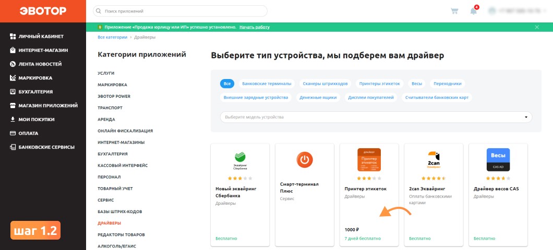Open Мои покупки menu label
Image resolution: width=553 pixels, height=250 pixels.
37,120
